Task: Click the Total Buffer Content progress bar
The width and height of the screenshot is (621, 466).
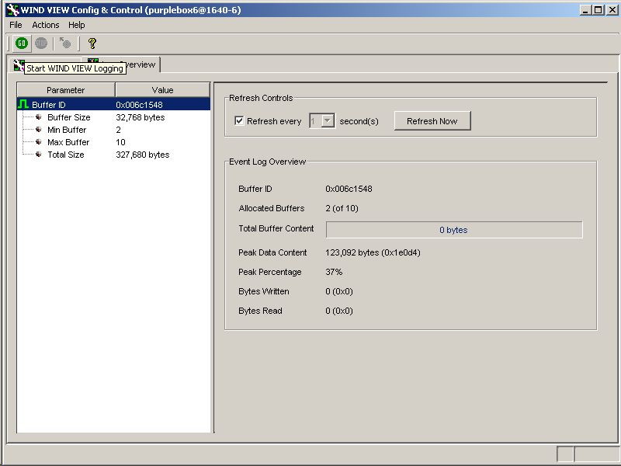Action: pos(453,230)
